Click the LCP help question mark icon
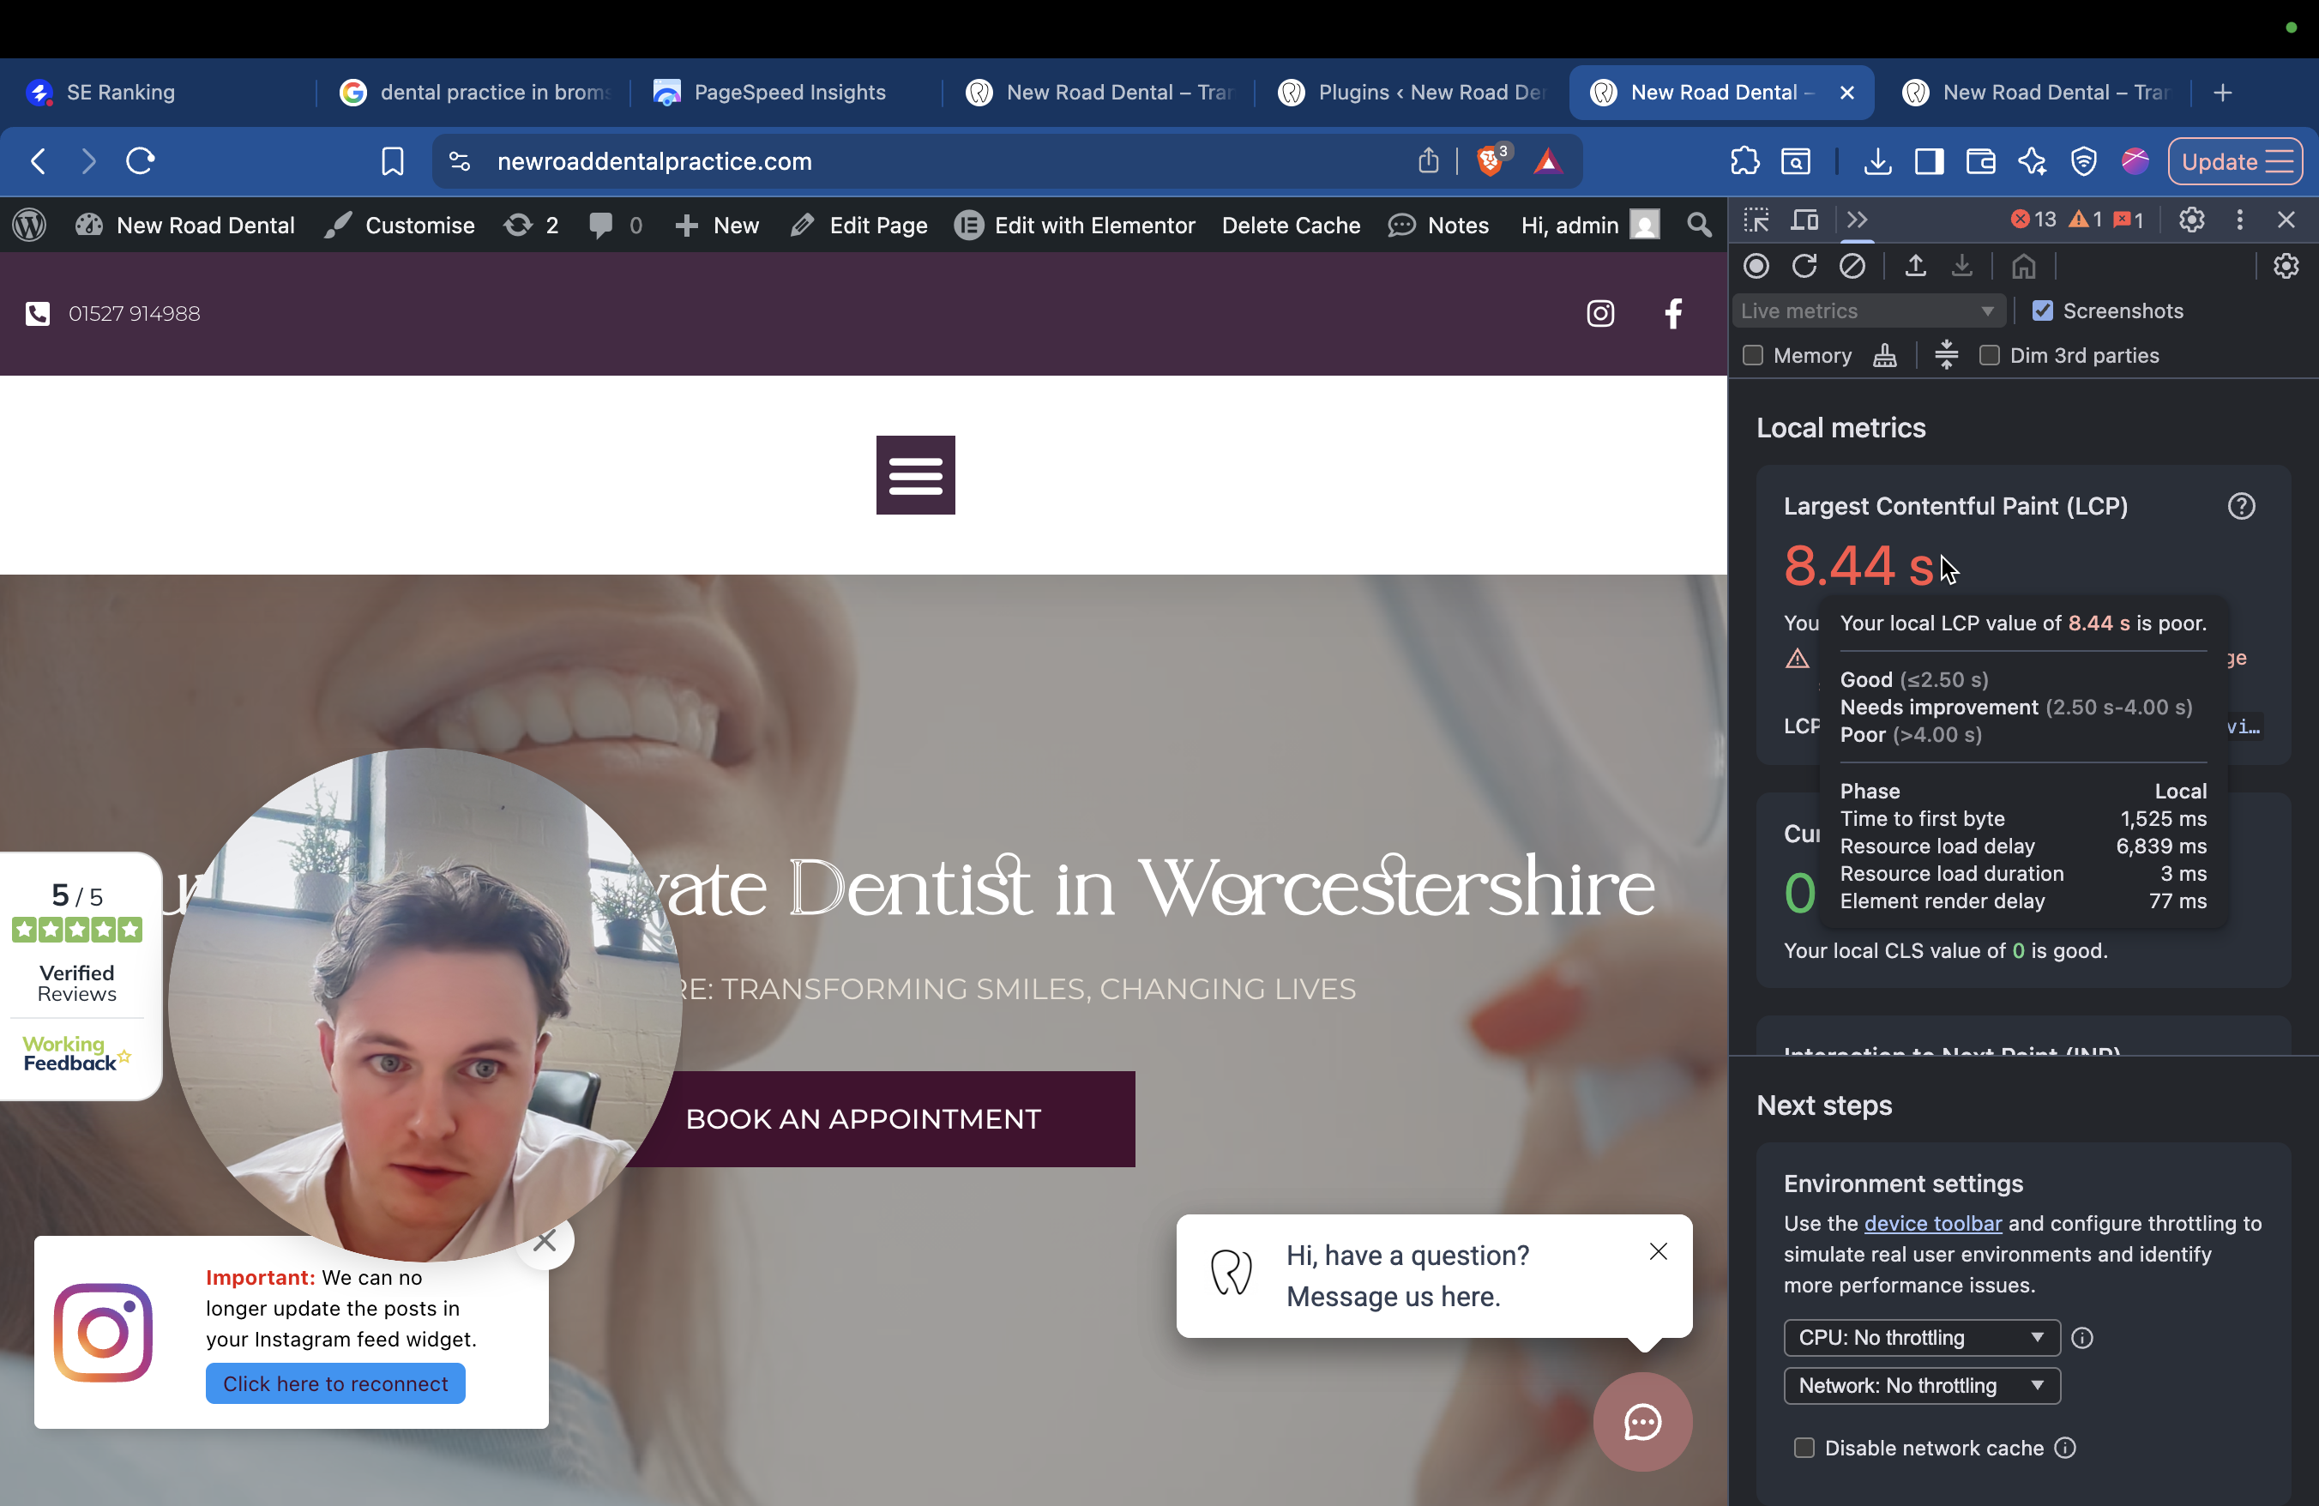The image size is (2319, 1506). 2241,507
